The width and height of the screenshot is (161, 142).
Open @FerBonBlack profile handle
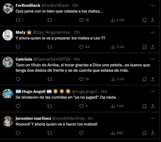click(x=55, y=5)
